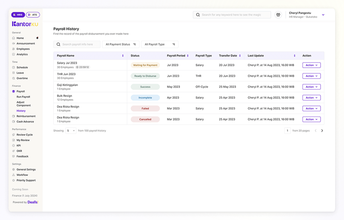This screenshot has width=344, height=220.
Task: Go to Overtime in sidebar
Action: click(x=22, y=78)
